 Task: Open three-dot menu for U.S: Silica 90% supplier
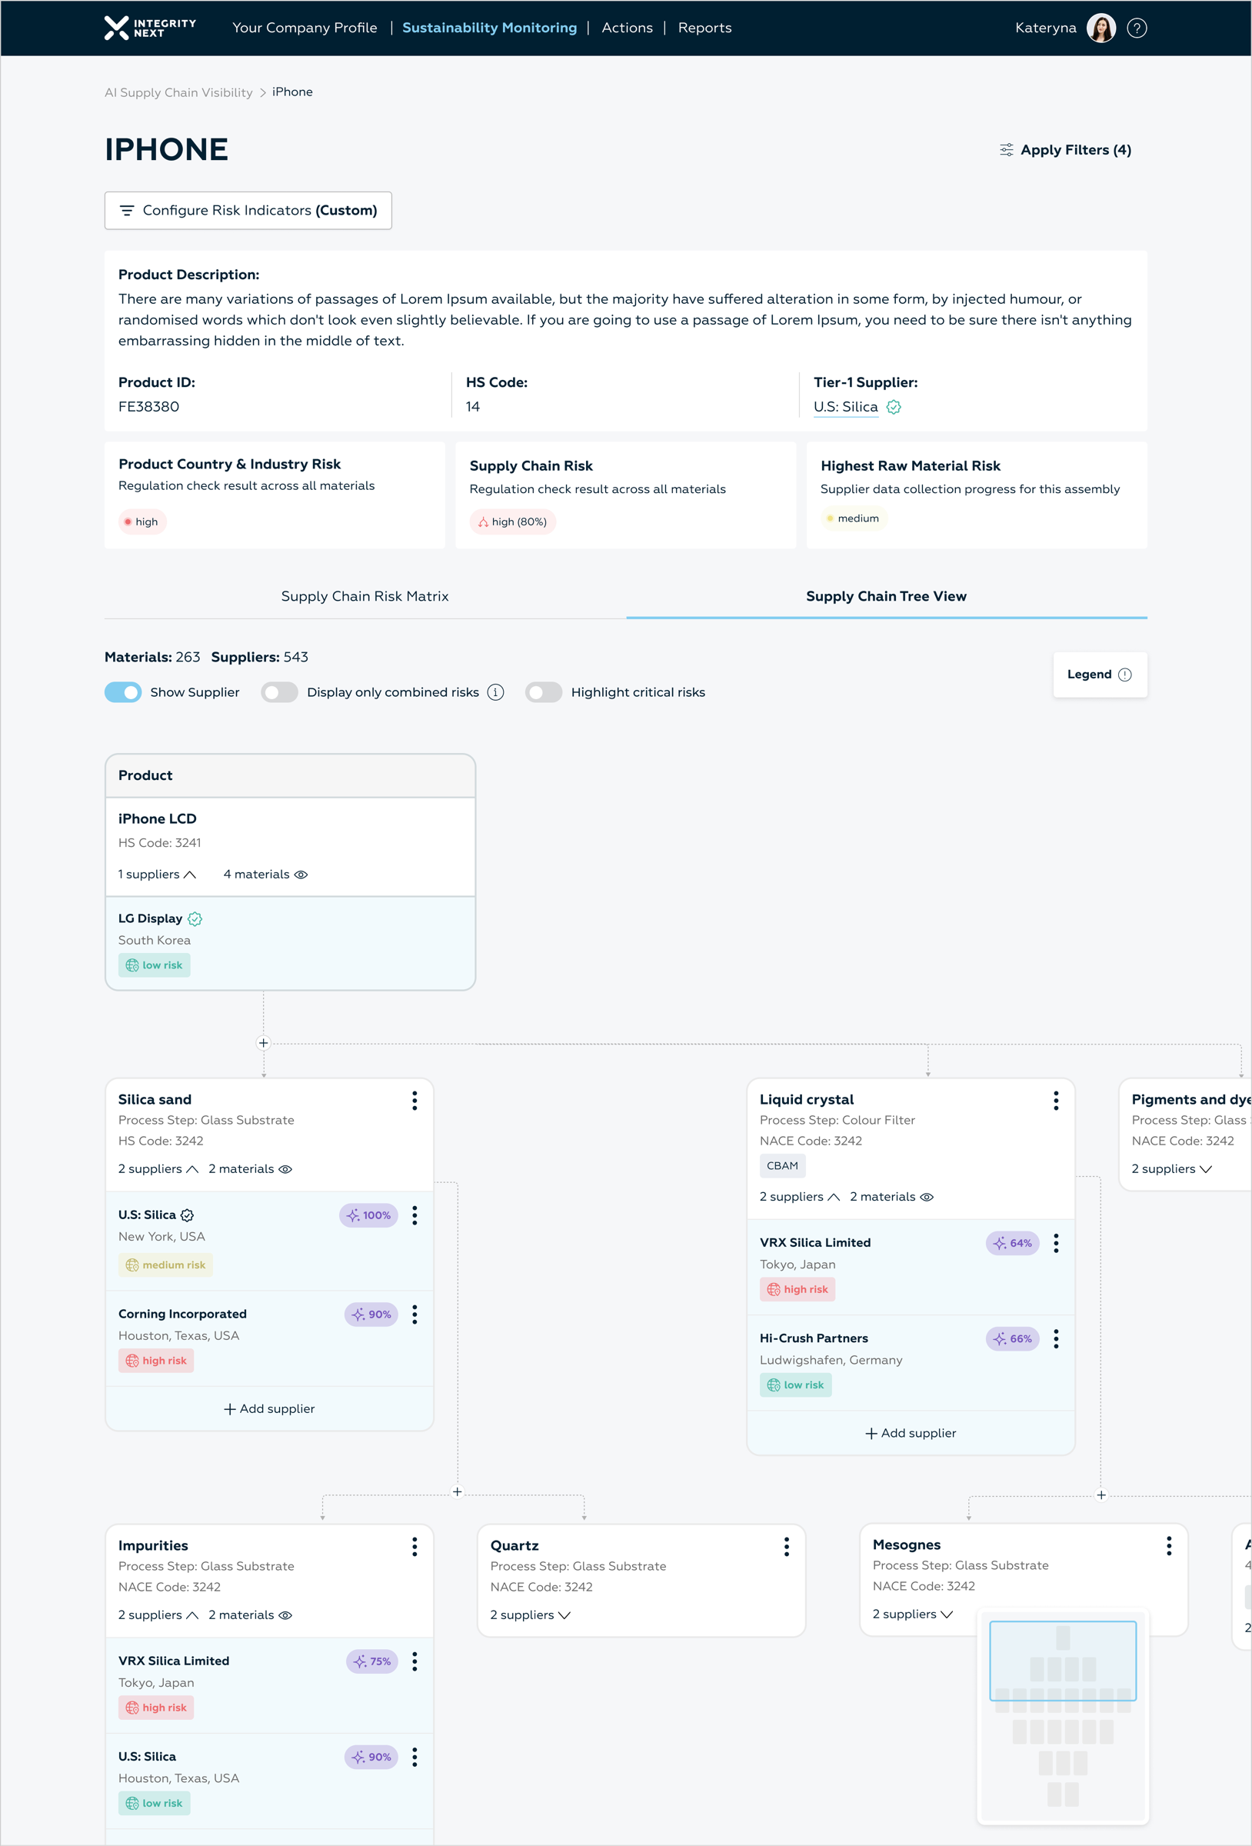click(x=415, y=1757)
